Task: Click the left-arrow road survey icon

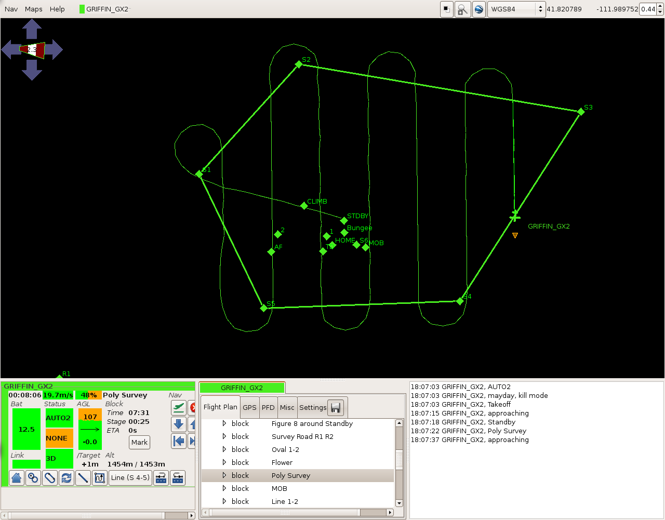Action: click(161, 478)
